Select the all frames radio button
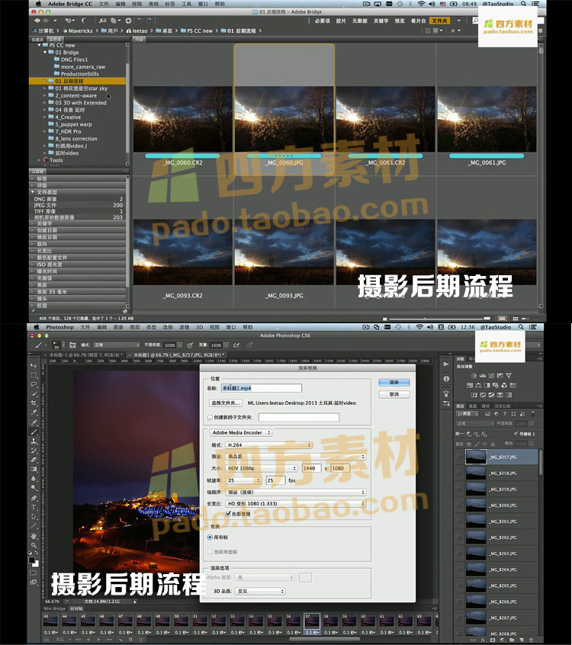The width and height of the screenshot is (572, 645). tap(210, 537)
